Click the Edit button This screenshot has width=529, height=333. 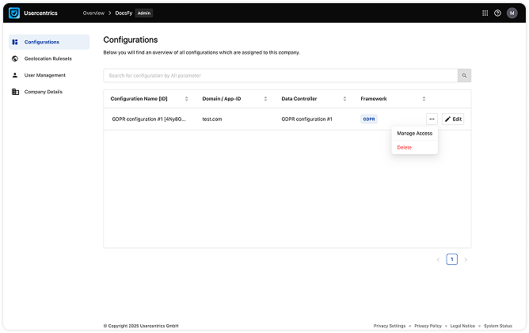pos(453,119)
